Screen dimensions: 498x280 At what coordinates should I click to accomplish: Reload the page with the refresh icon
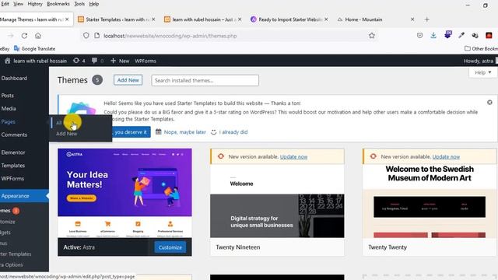click(x=24, y=36)
